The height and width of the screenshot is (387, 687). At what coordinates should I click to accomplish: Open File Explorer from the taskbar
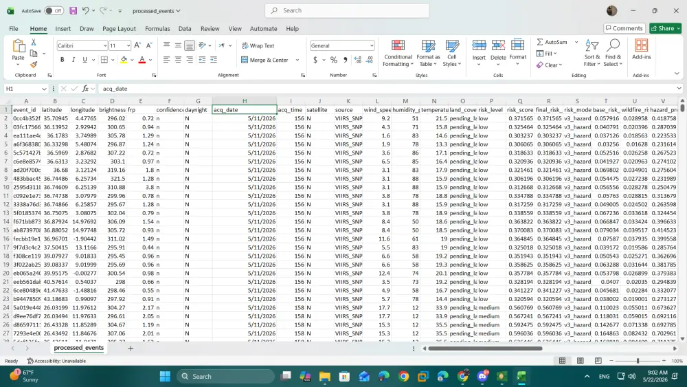(x=325, y=376)
